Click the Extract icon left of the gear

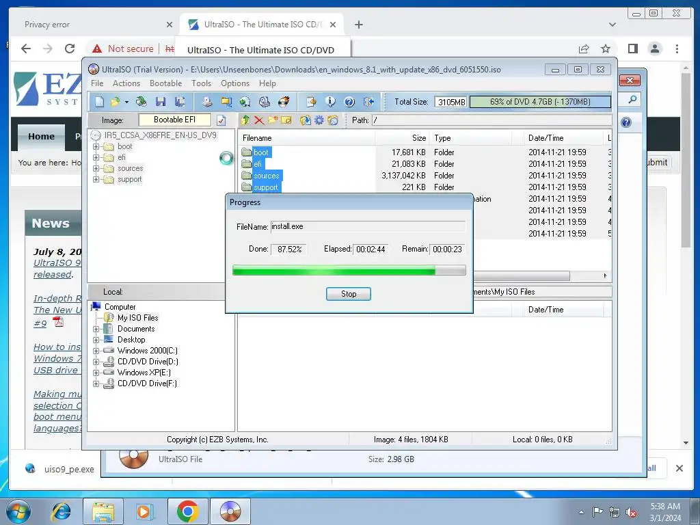306,120
